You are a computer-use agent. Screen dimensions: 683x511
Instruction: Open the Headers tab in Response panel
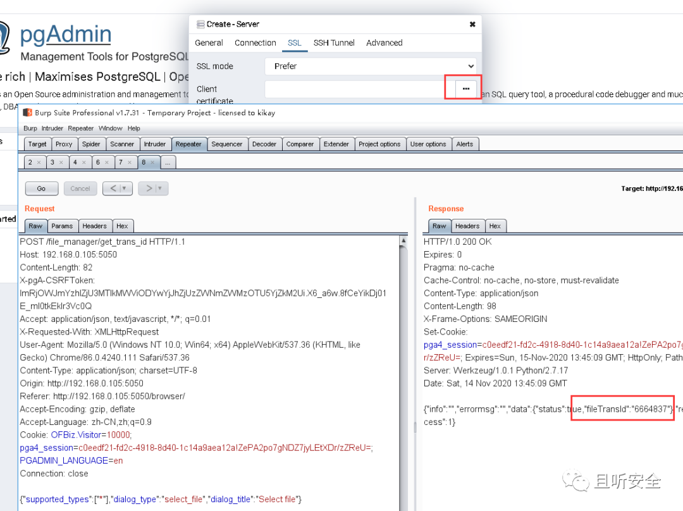[x=467, y=226]
